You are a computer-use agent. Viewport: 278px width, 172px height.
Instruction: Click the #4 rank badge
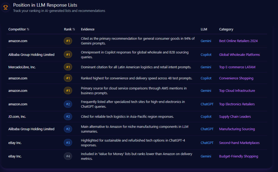pos(68,156)
